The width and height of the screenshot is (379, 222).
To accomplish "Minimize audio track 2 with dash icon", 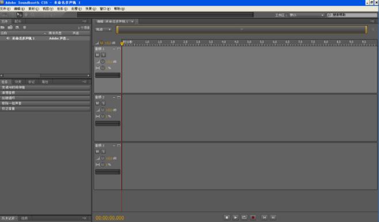I will (114, 97).
